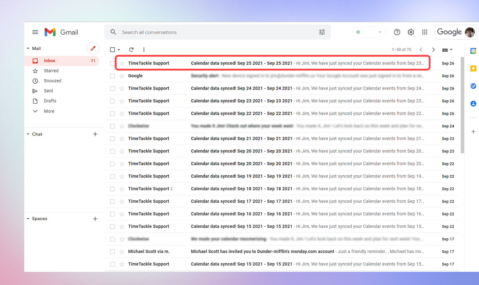Tick checkbox for Michael Scott invitation email
The width and height of the screenshot is (479, 285).
(x=112, y=252)
